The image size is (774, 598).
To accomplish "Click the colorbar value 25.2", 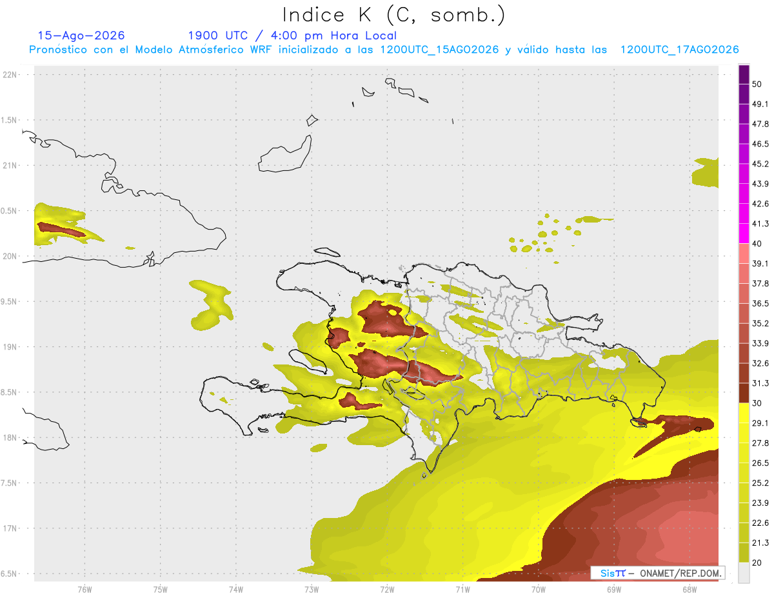I will click(760, 484).
